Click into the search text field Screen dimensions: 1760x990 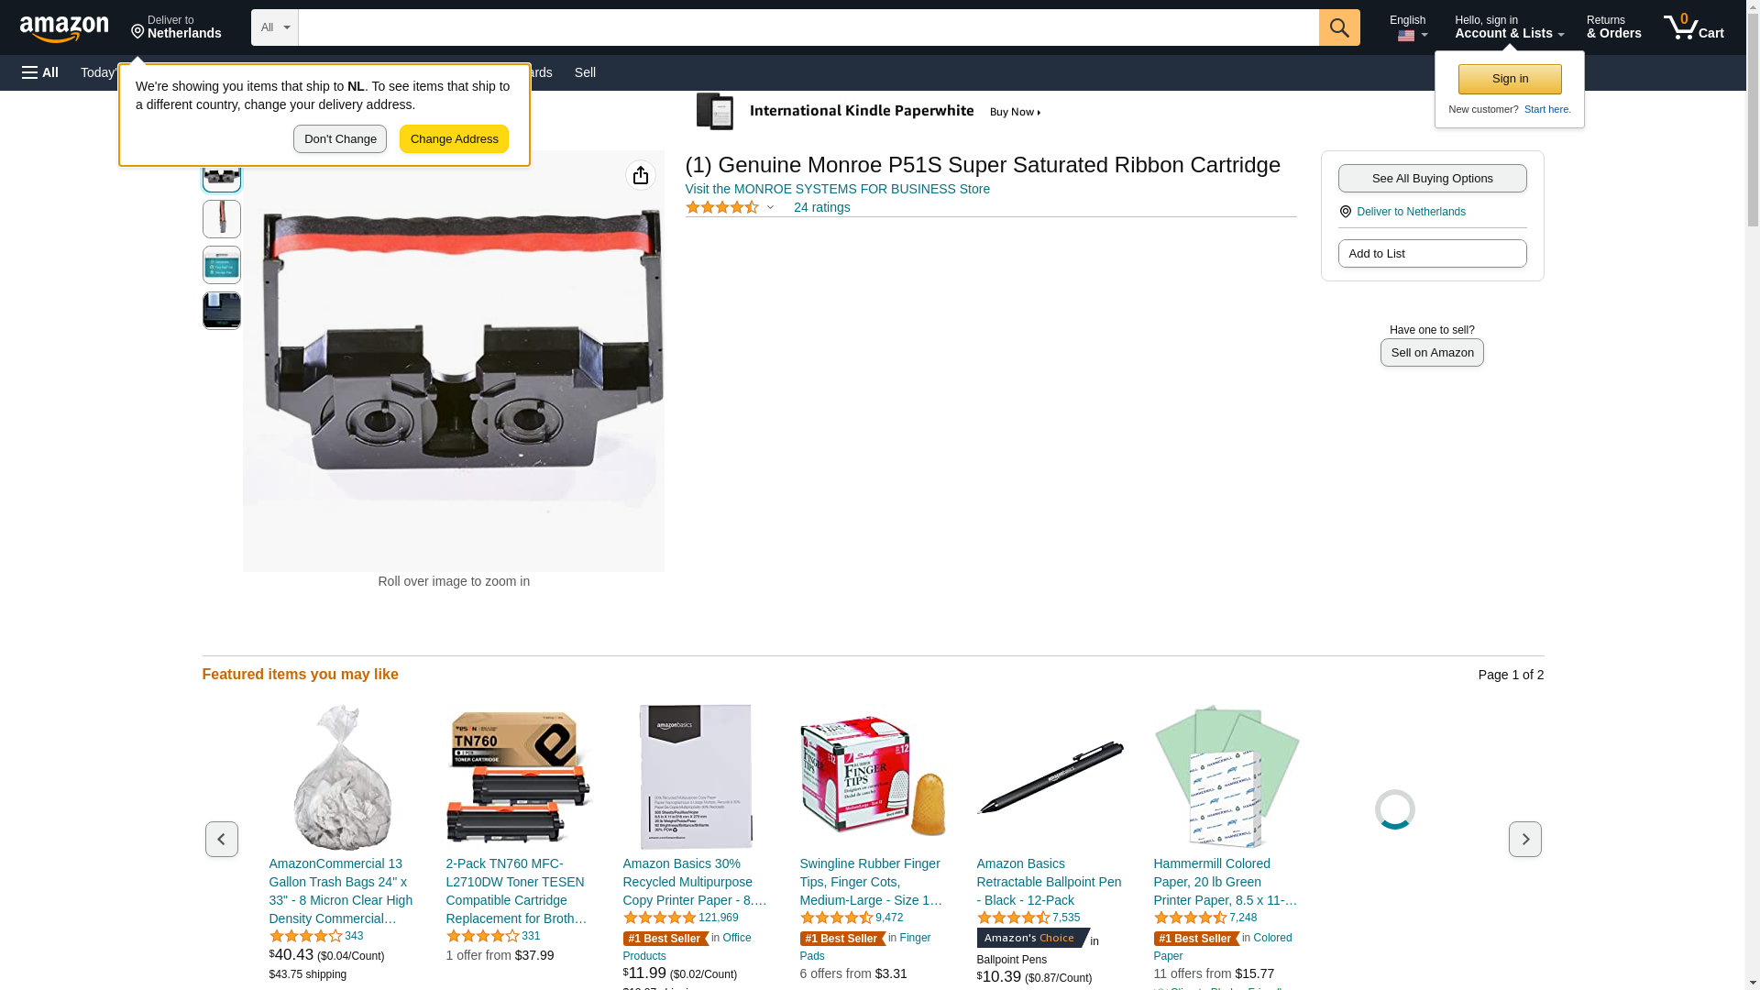click(x=808, y=27)
